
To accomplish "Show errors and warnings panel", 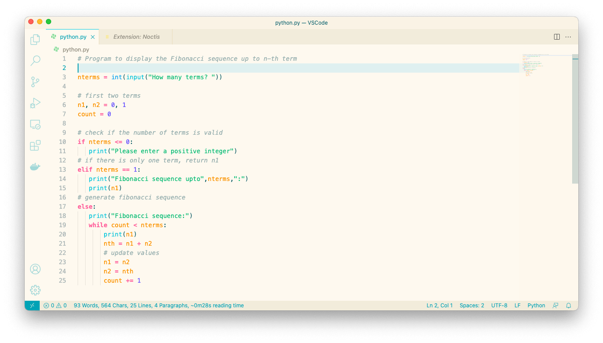I will pyautogui.click(x=55, y=306).
